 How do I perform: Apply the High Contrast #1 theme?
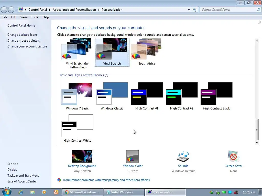(x=147, y=96)
